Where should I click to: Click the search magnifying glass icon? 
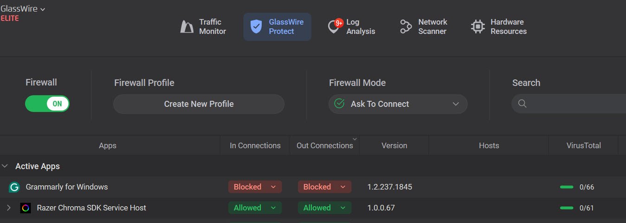522,104
